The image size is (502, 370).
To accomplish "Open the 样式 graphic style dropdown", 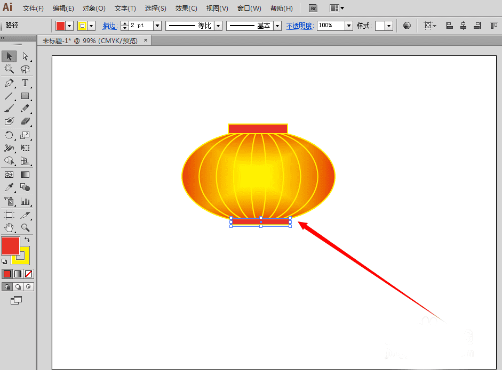I will [389, 26].
